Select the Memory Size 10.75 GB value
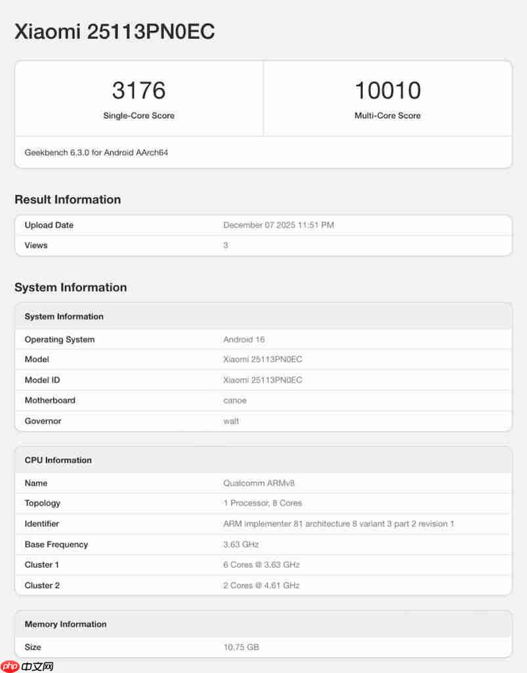 (241, 647)
